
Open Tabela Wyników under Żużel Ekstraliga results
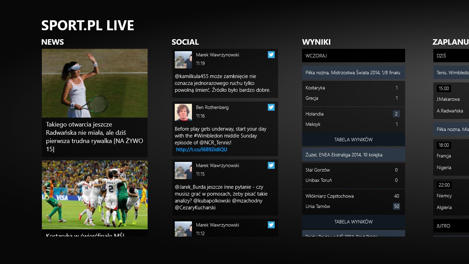pos(353,222)
